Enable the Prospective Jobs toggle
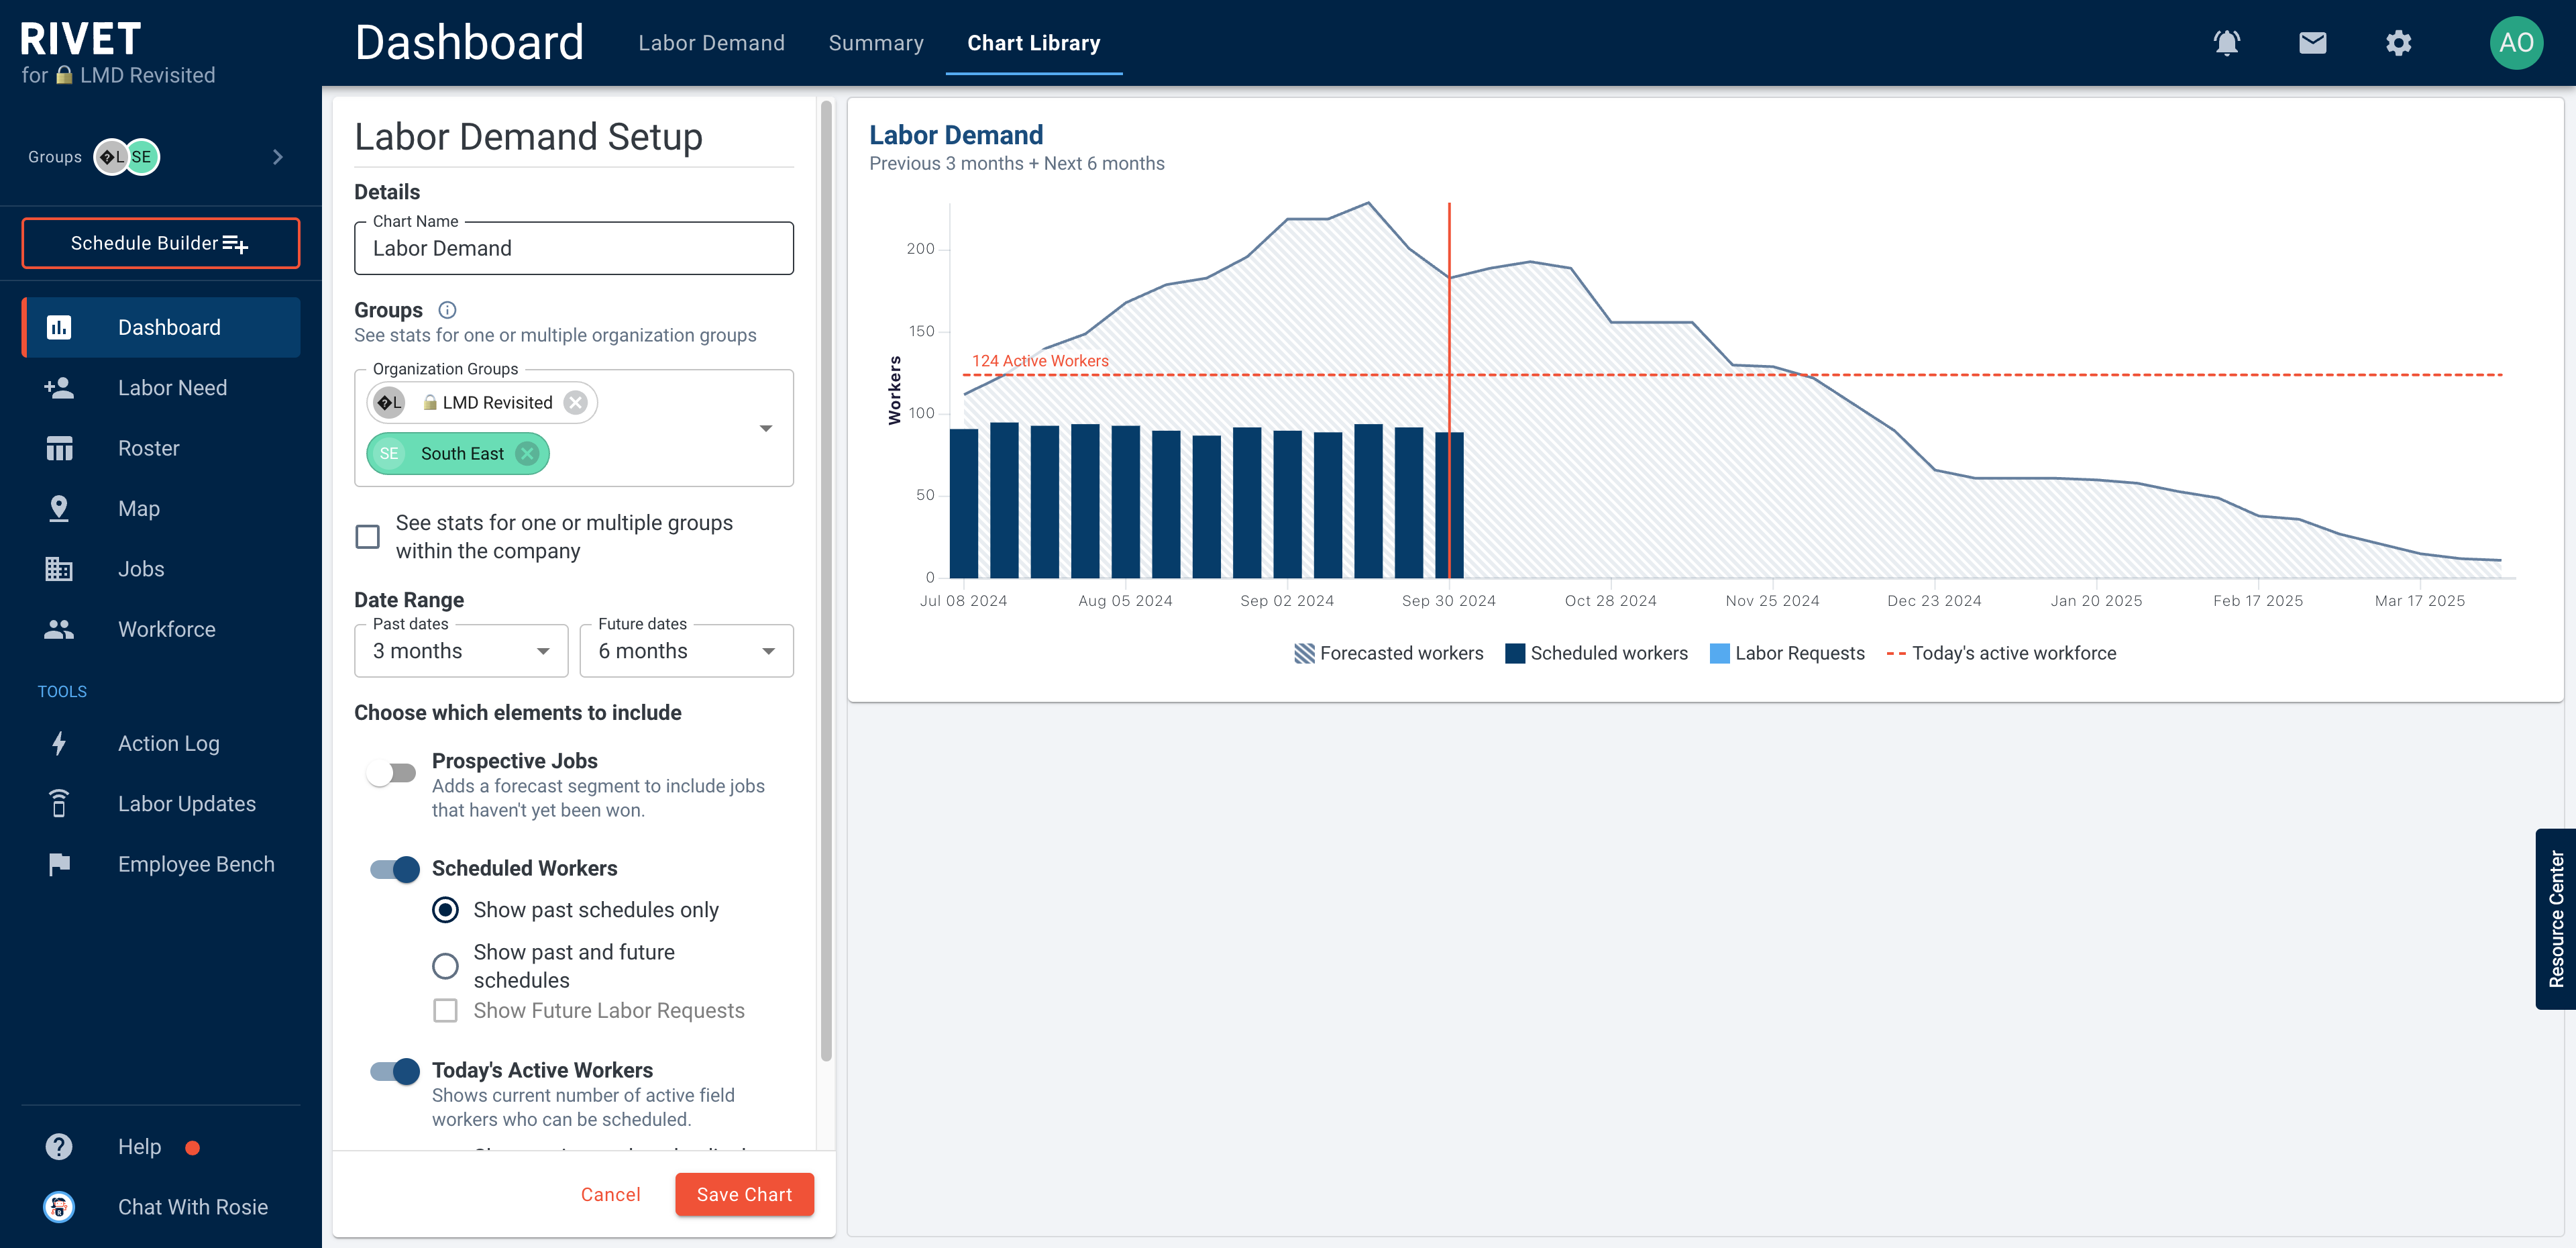The height and width of the screenshot is (1248, 2576). click(391, 773)
